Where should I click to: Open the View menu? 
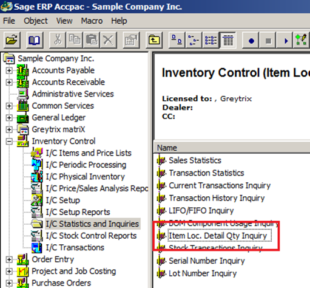64,21
